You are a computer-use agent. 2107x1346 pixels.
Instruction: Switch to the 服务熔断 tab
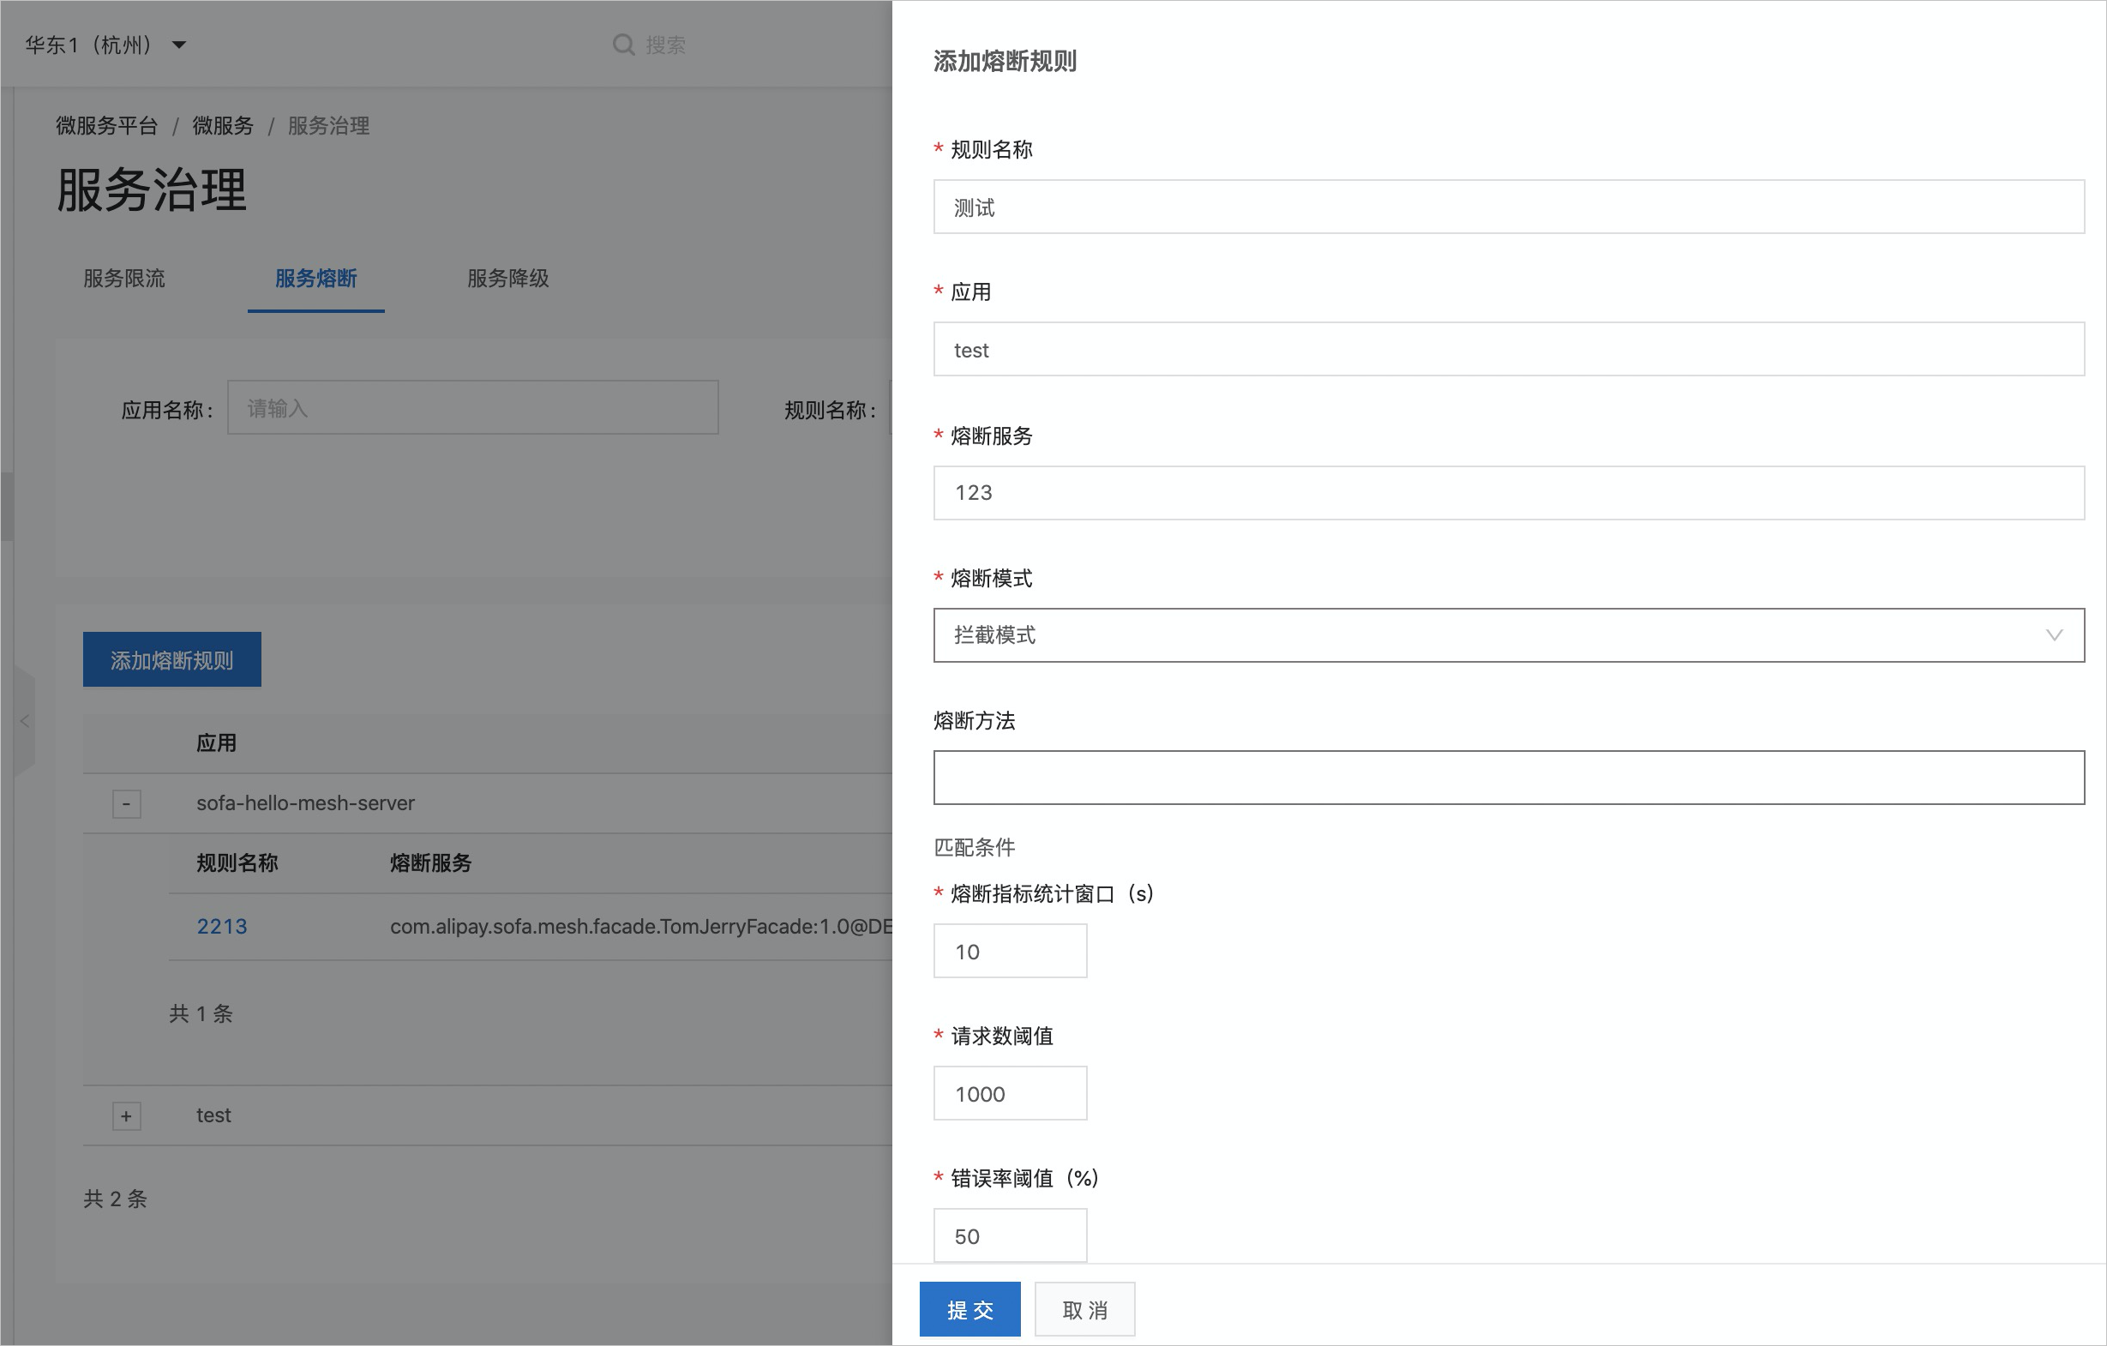(x=315, y=279)
